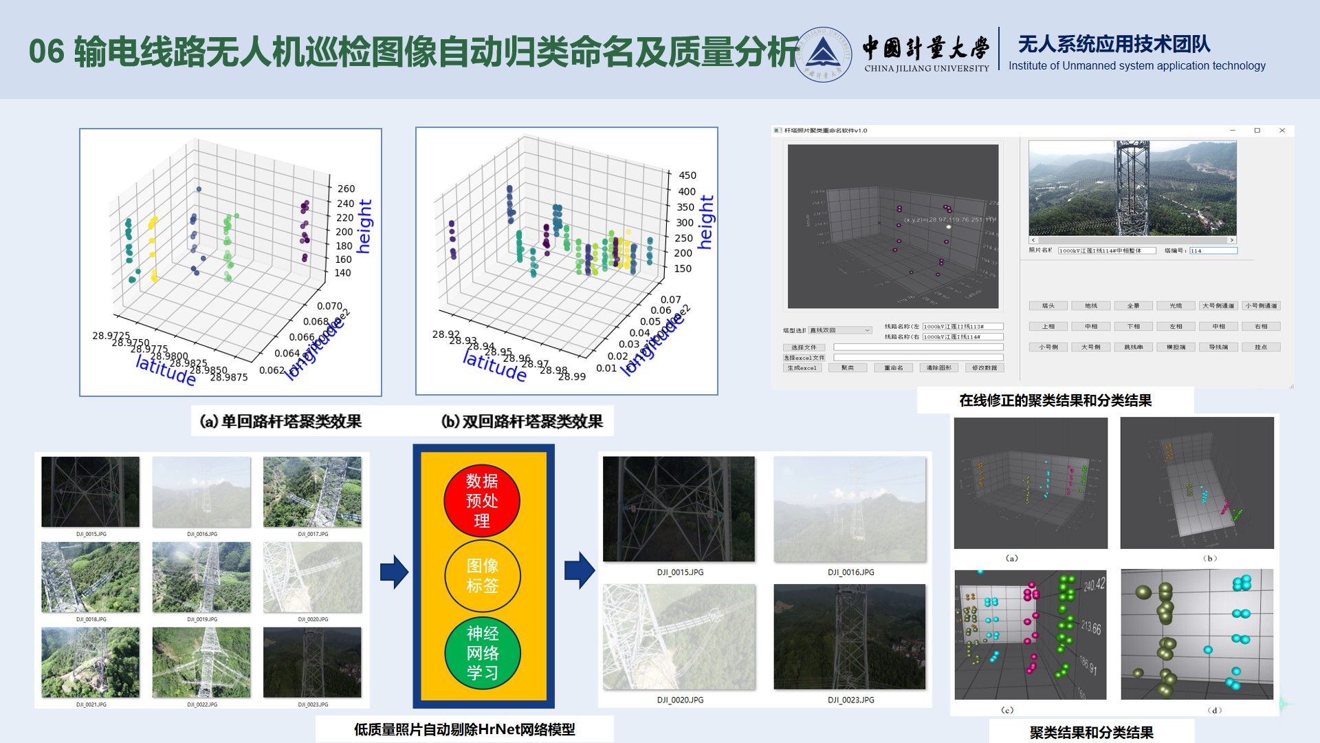Click the yellow 图像标签 circle

click(482, 576)
